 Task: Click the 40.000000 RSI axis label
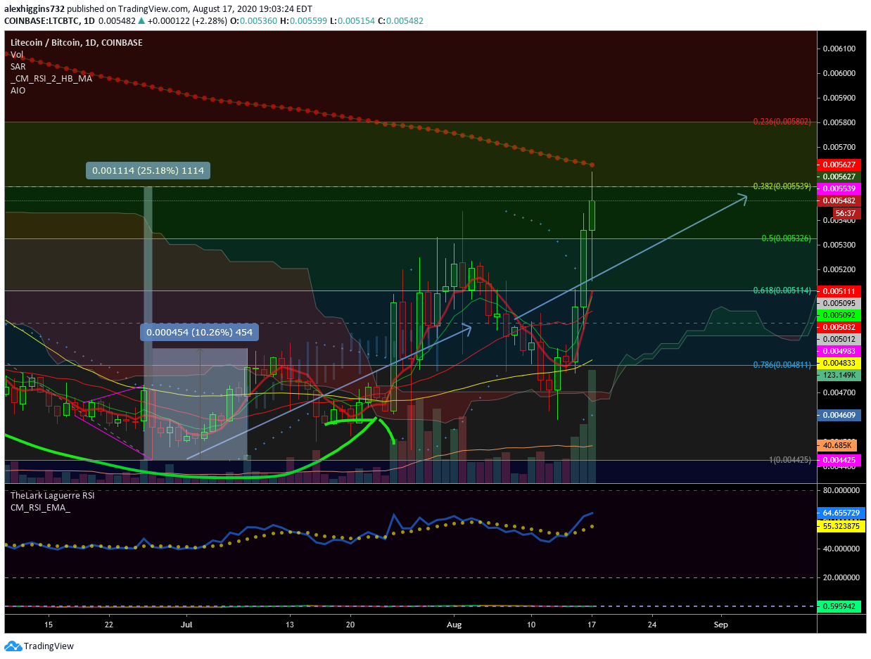(841, 549)
